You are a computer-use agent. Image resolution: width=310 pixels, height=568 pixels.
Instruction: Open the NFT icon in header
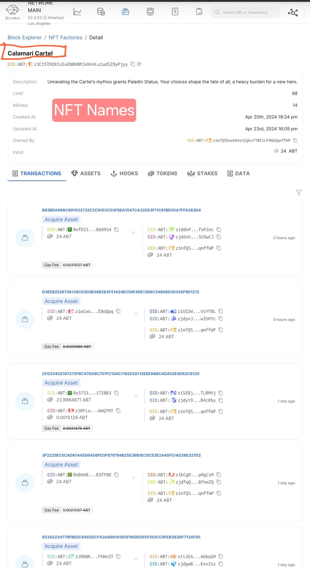[x=125, y=12]
